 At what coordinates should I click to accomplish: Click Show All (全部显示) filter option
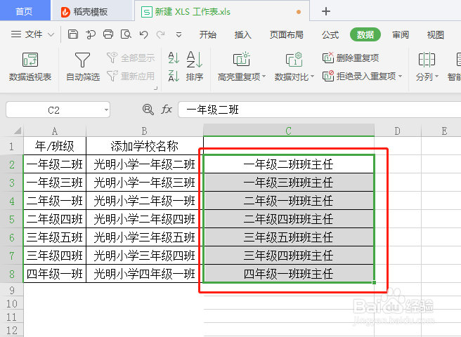click(x=131, y=58)
